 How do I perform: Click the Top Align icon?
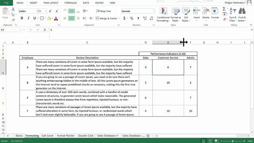coord(65,10)
